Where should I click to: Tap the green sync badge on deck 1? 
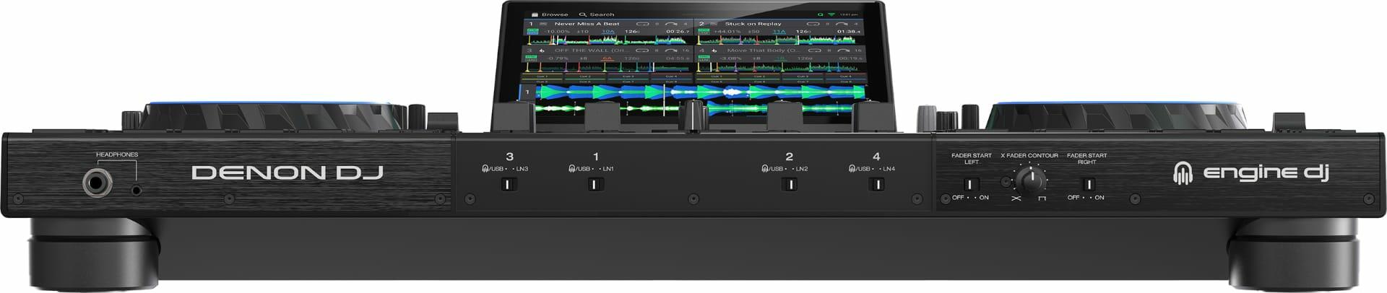coord(532,32)
